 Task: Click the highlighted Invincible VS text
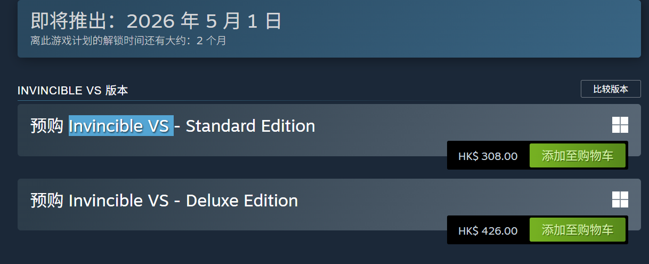(x=121, y=126)
